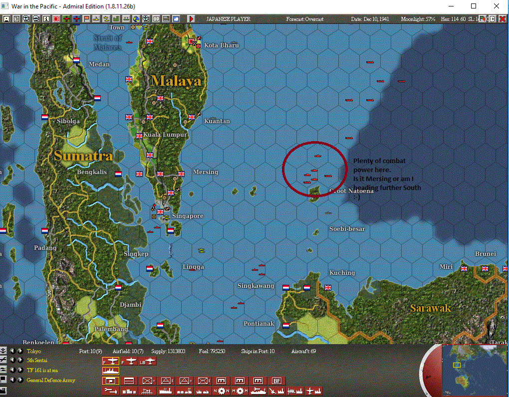Click the Supply: 1313803 value
The height and width of the screenshot is (397, 509).
[168, 351]
